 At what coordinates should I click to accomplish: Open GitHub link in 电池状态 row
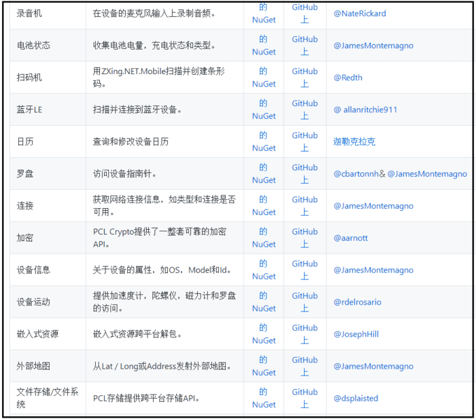[x=305, y=46]
